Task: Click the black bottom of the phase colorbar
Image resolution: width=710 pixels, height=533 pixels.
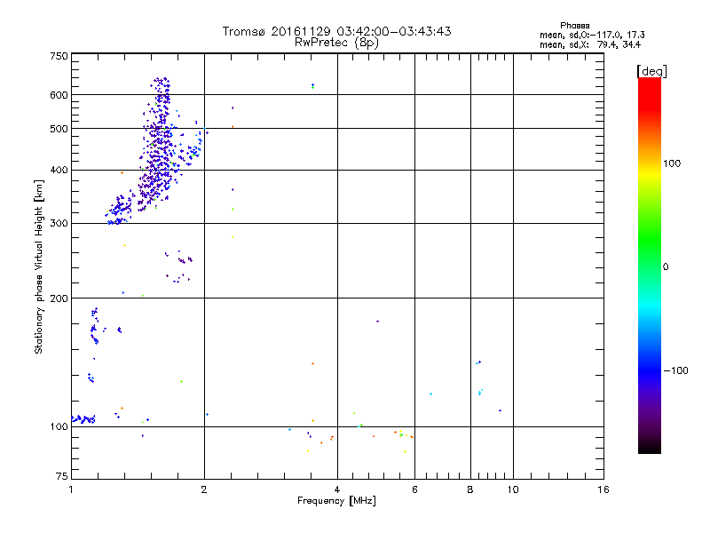Action: click(650, 447)
